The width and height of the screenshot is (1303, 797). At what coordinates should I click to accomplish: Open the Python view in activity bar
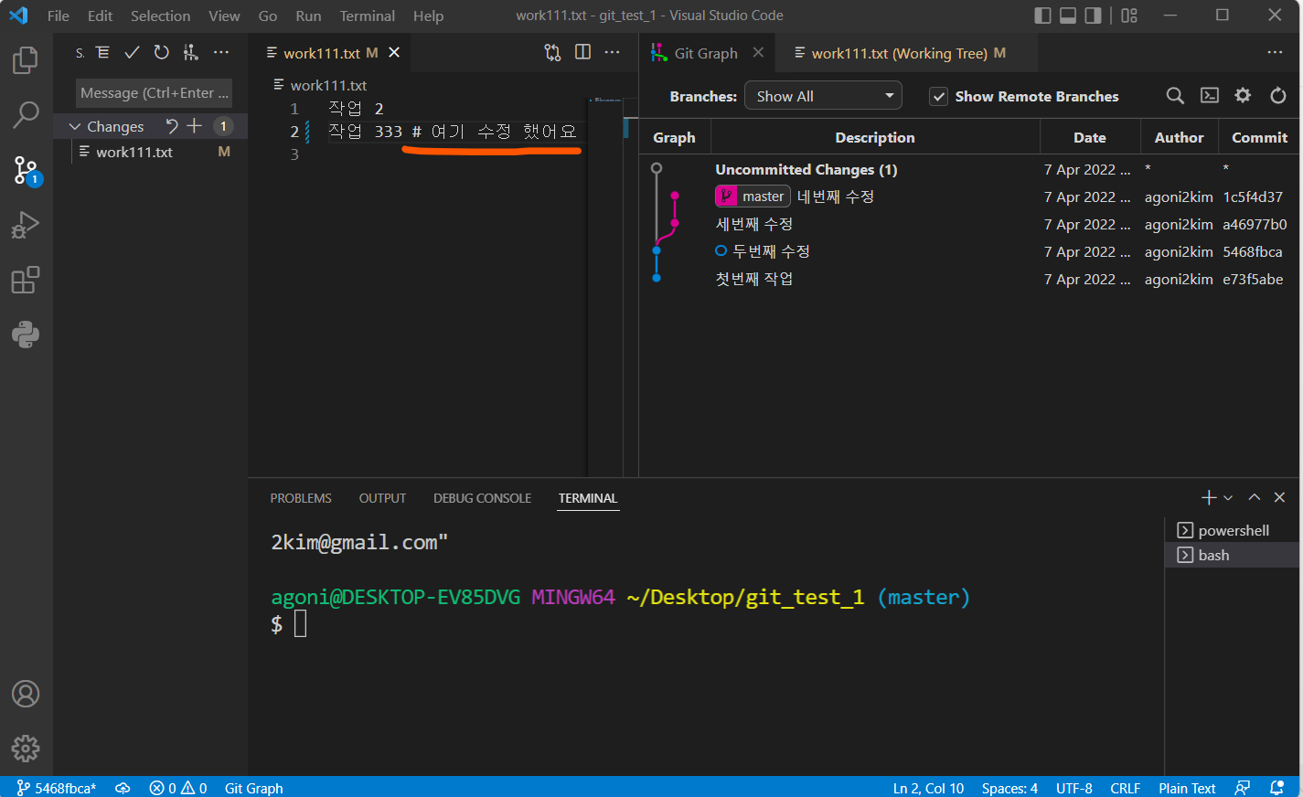pos(26,335)
